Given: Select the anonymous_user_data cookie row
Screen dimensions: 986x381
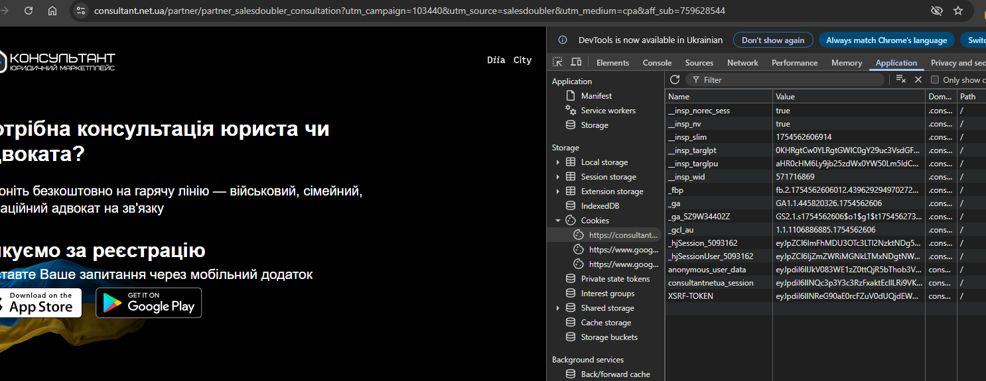Looking at the screenshot, I should point(825,270).
